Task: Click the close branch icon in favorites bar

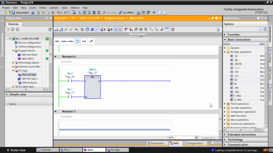Action: pyautogui.click(x=91, y=42)
